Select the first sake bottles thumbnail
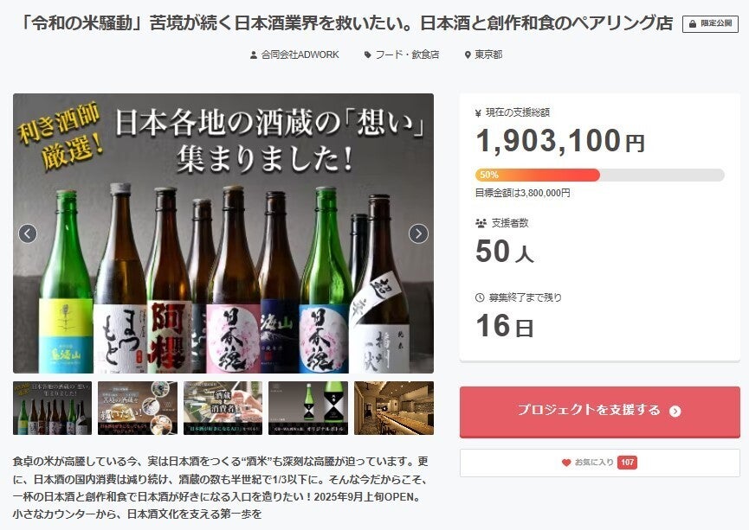Screen dimensions: 749x530 (x=52, y=408)
